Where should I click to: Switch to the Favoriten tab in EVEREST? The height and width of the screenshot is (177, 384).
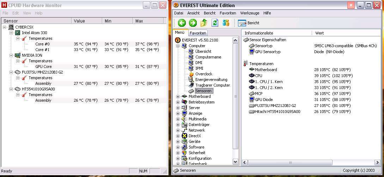click(x=198, y=33)
